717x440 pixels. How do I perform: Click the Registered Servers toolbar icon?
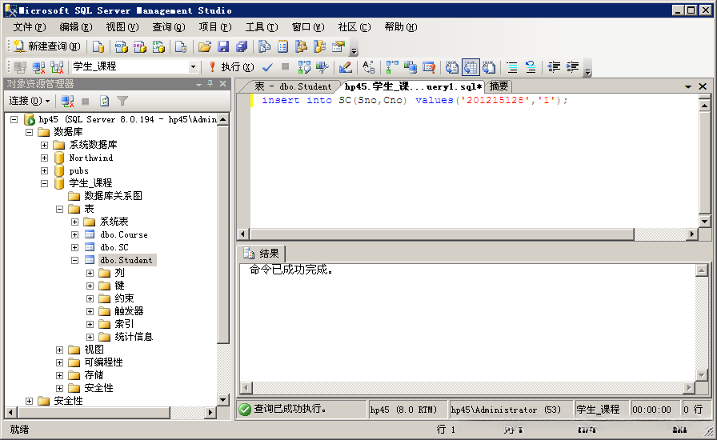(264, 46)
